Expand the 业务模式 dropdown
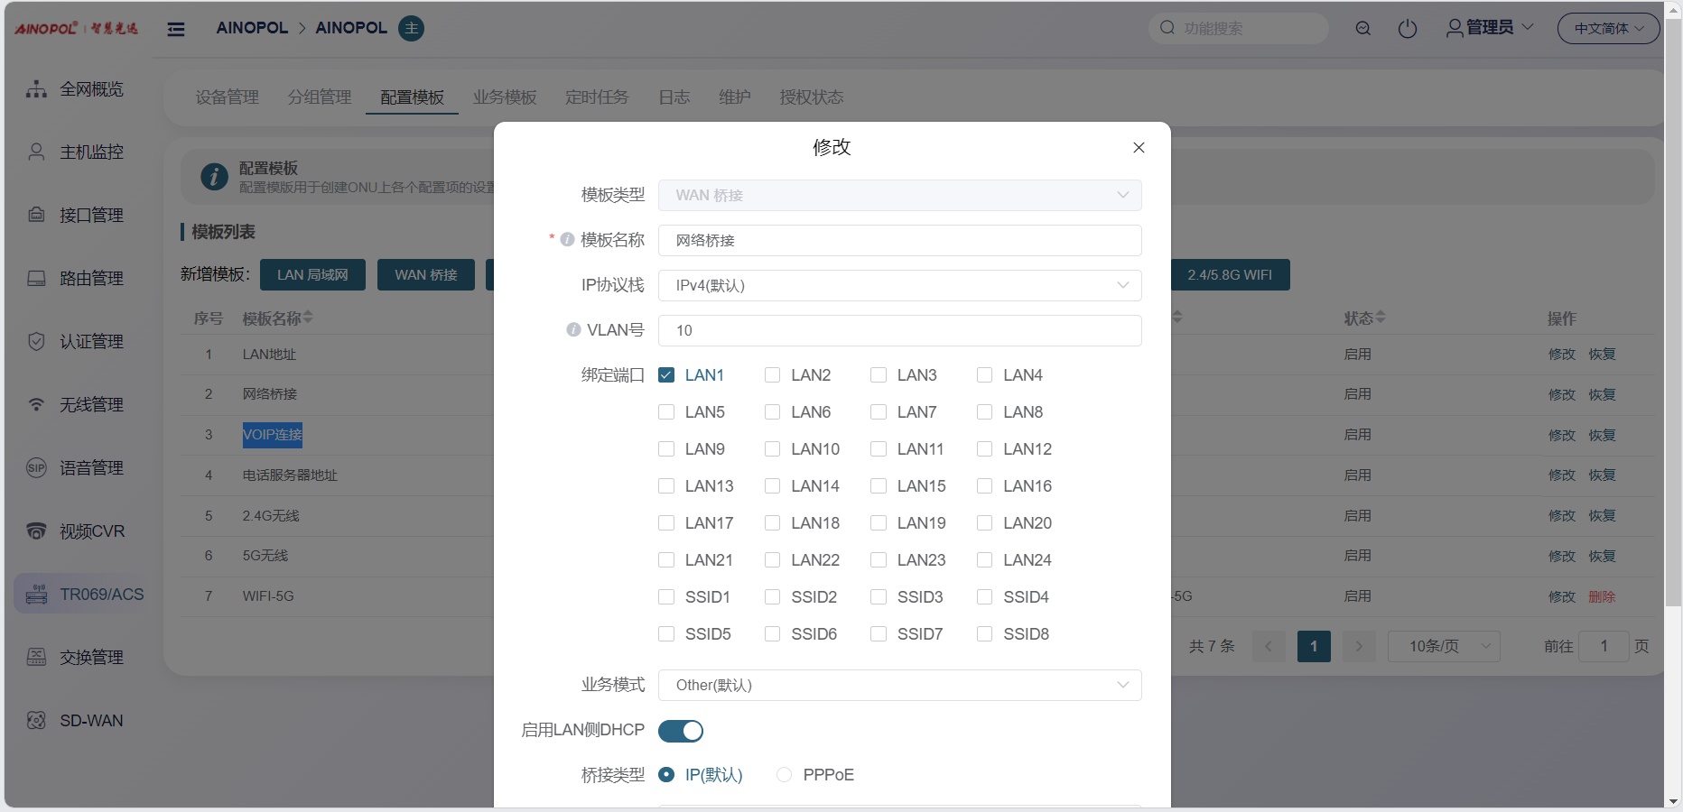Screen dimensions: 1683x812 point(899,686)
